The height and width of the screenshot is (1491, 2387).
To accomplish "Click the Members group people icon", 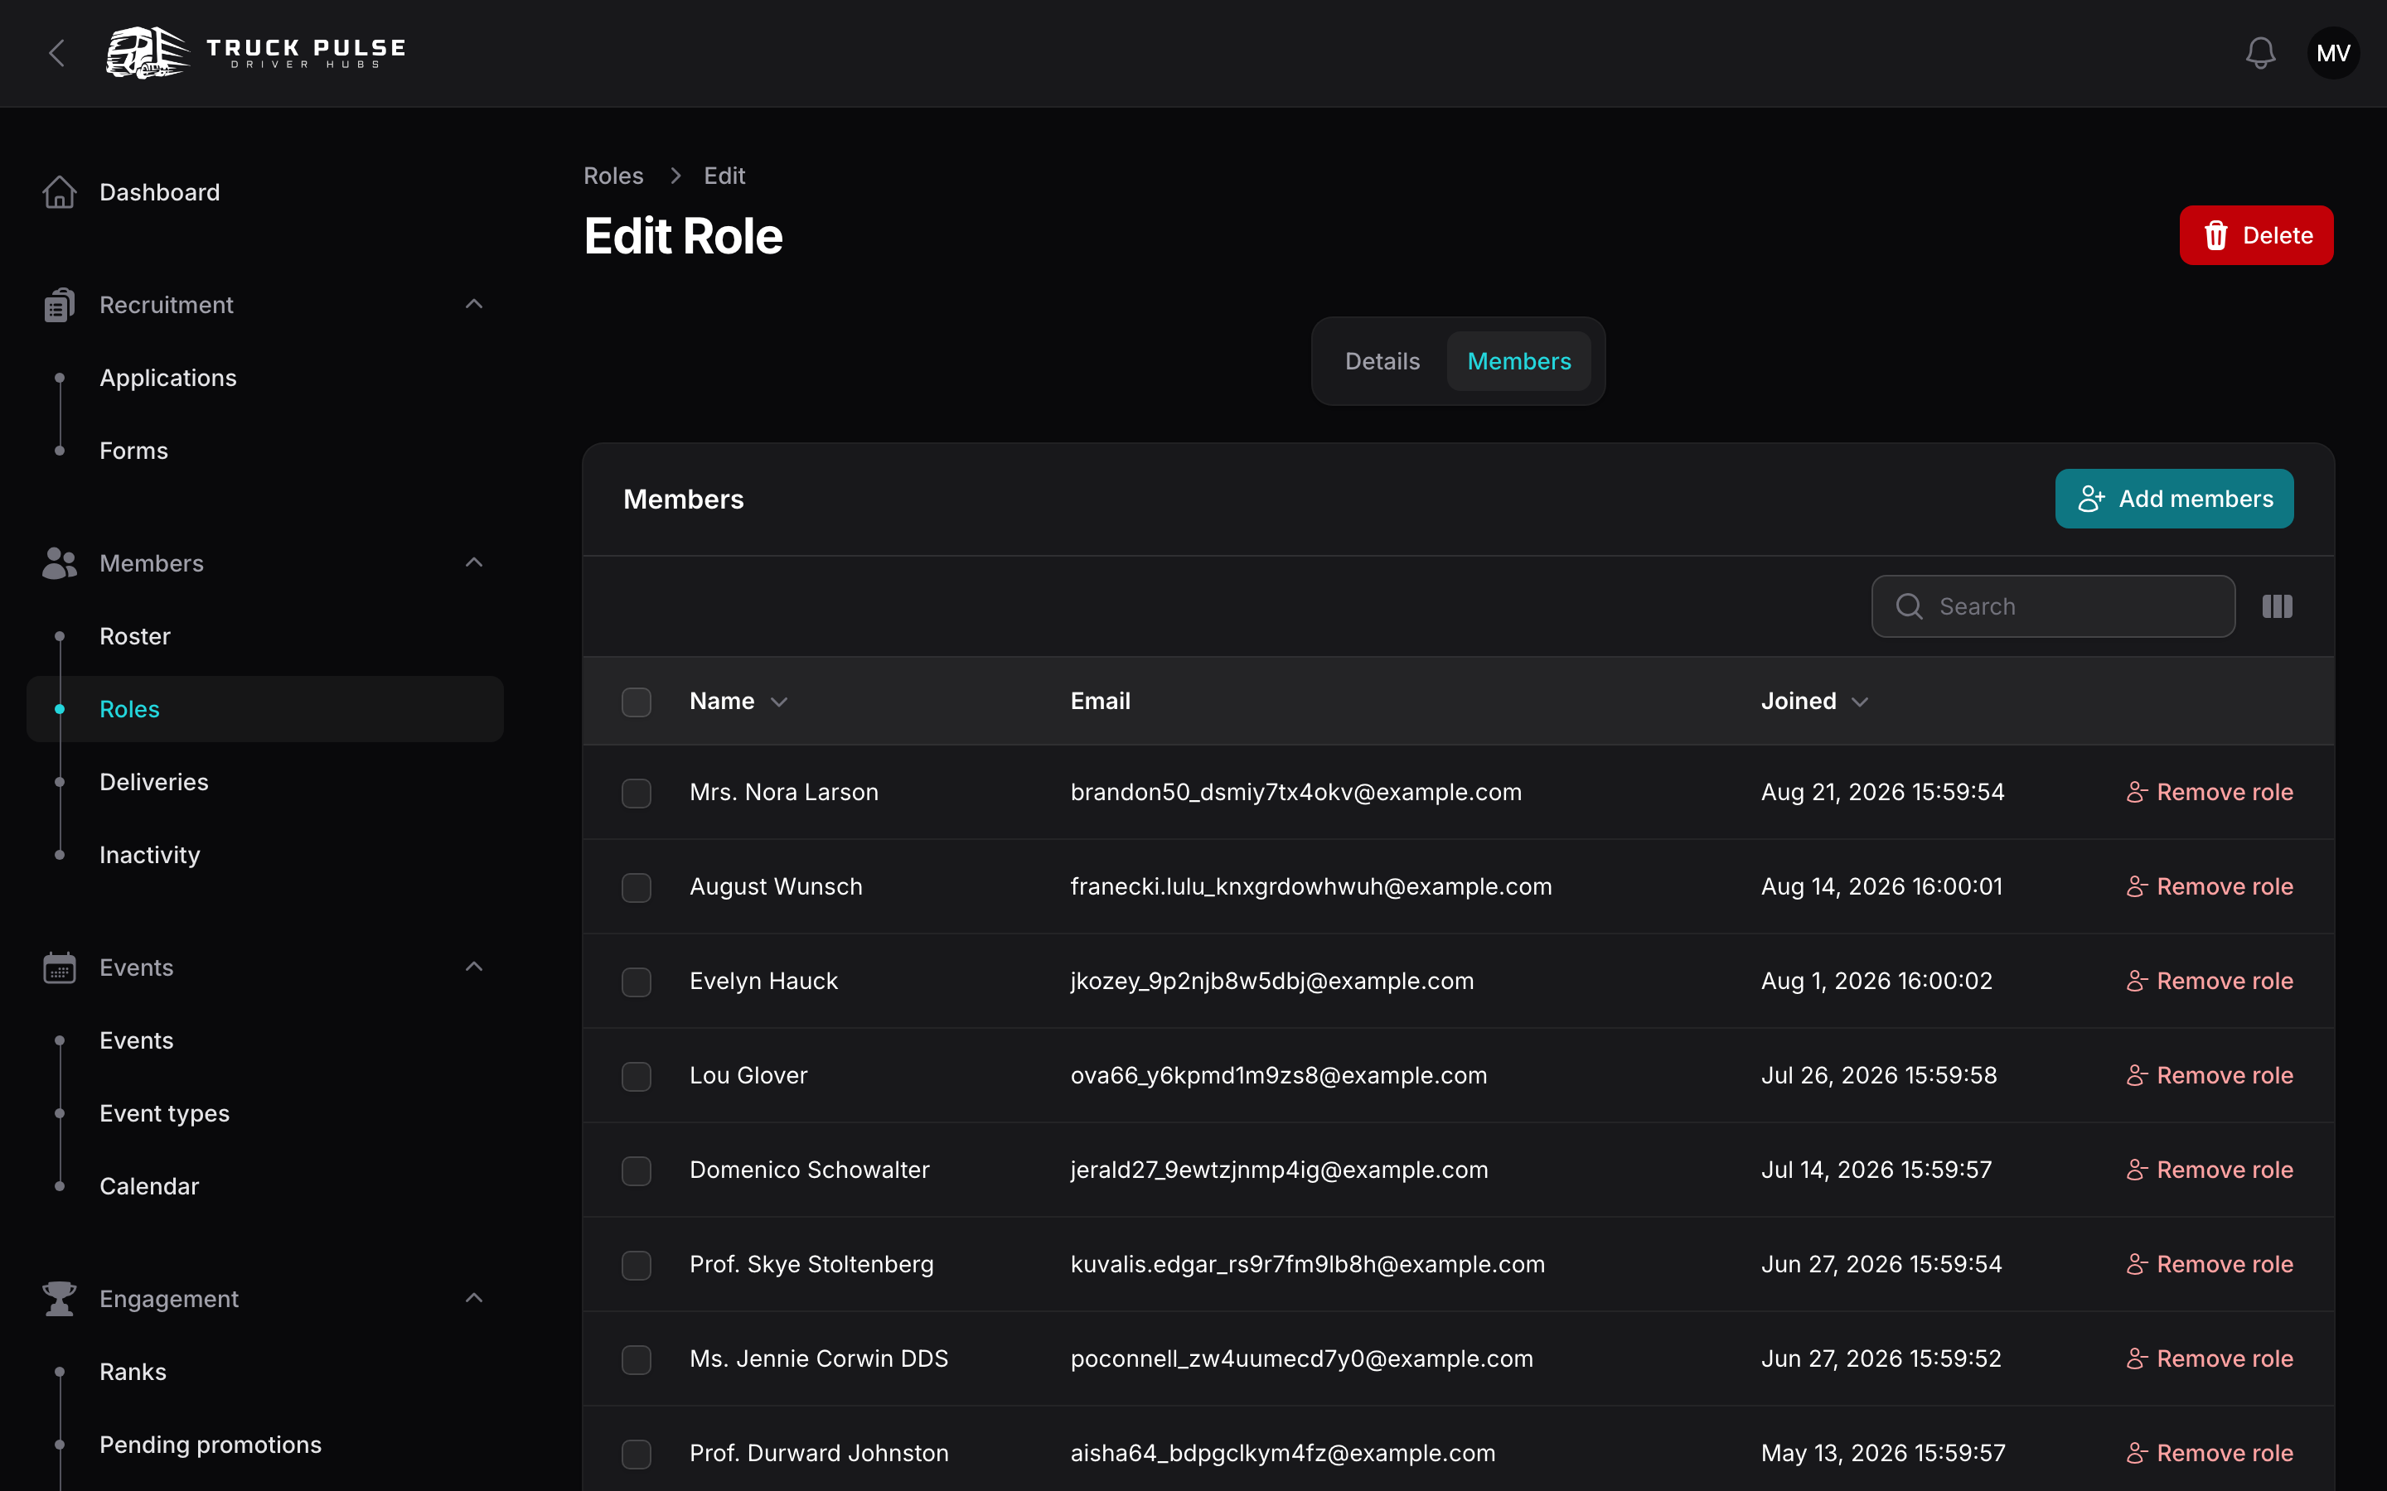I will pyautogui.click(x=59, y=563).
